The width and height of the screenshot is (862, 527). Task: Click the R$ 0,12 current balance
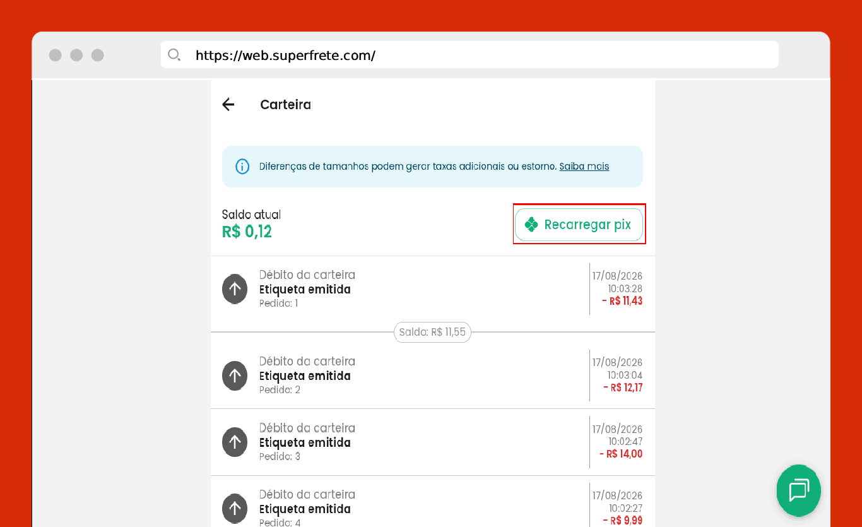click(247, 232)
